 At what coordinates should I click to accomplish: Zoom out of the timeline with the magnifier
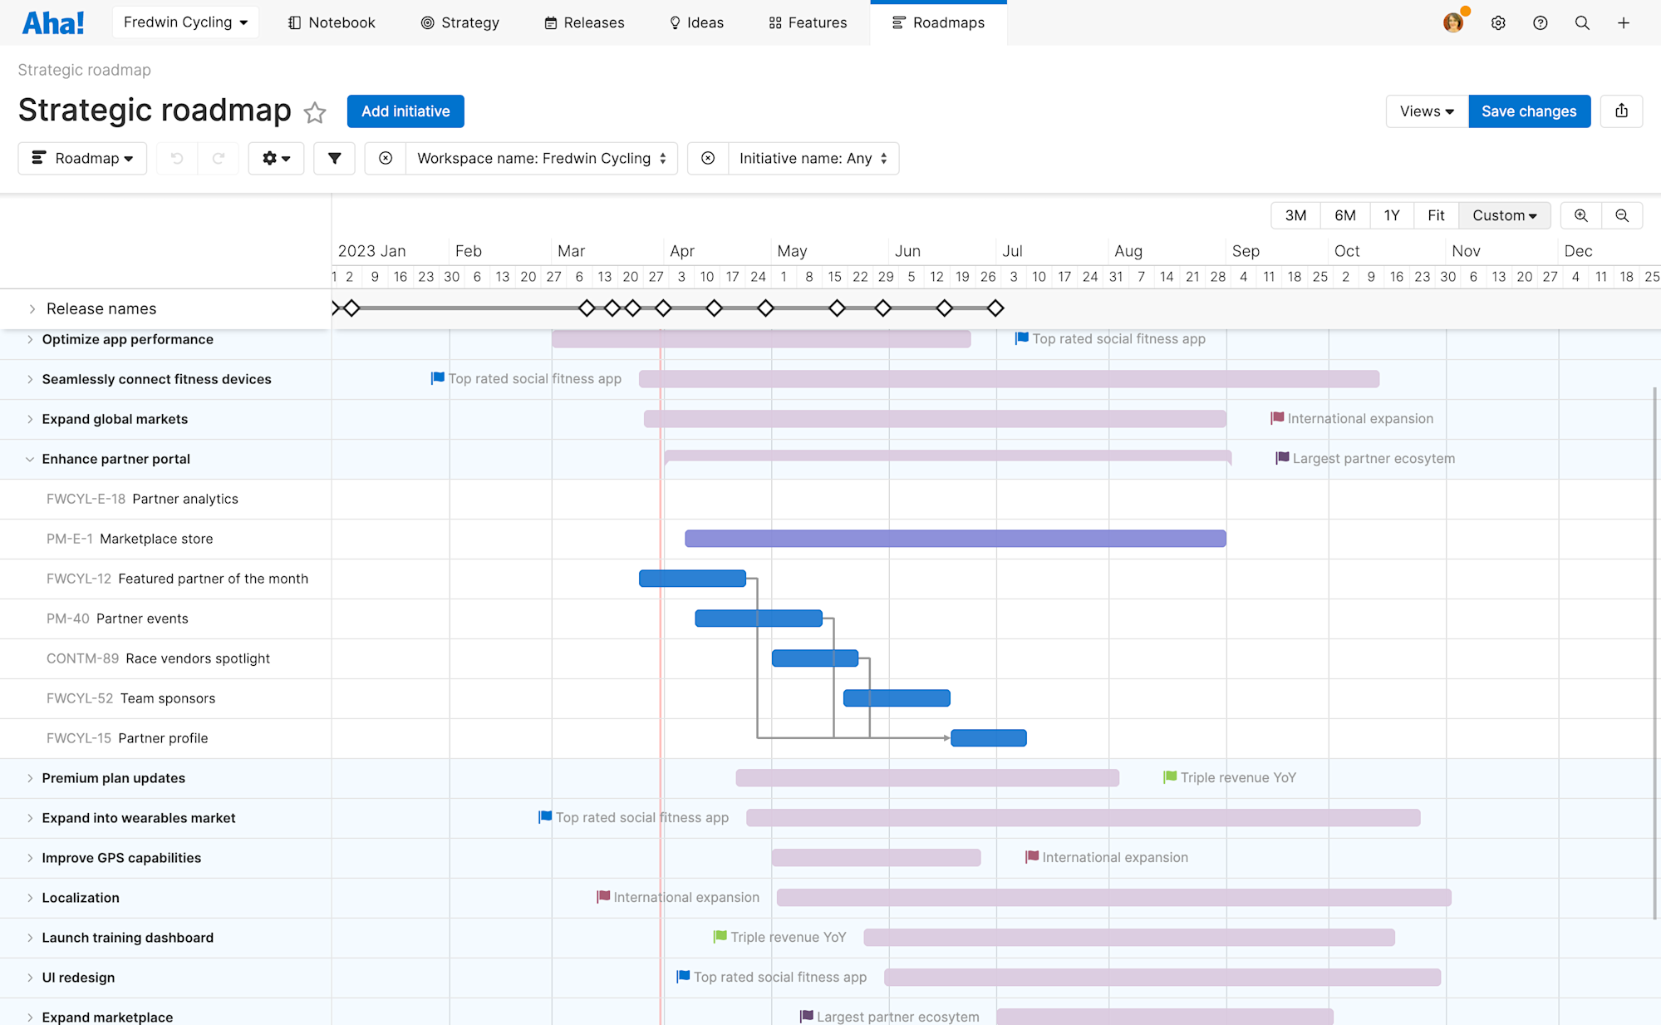pyautogui.click(x=1622, y=215)
